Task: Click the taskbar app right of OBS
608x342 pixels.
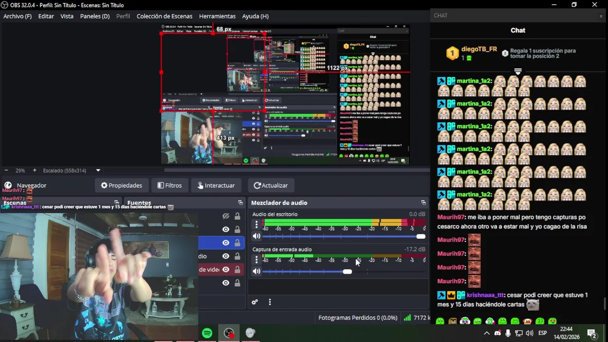Action: pyautogui.click(x=250, y=333)
